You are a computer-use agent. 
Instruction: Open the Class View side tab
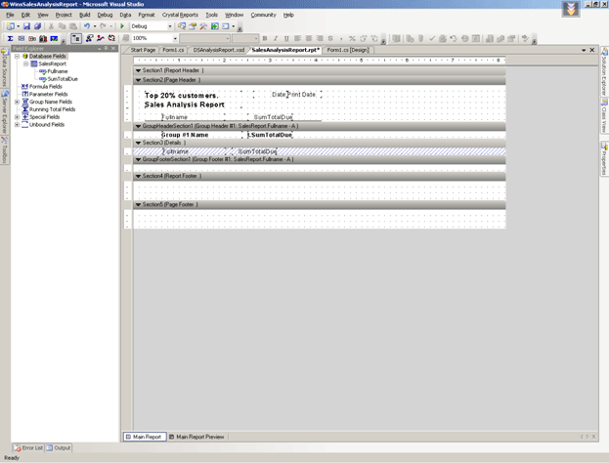604,116
